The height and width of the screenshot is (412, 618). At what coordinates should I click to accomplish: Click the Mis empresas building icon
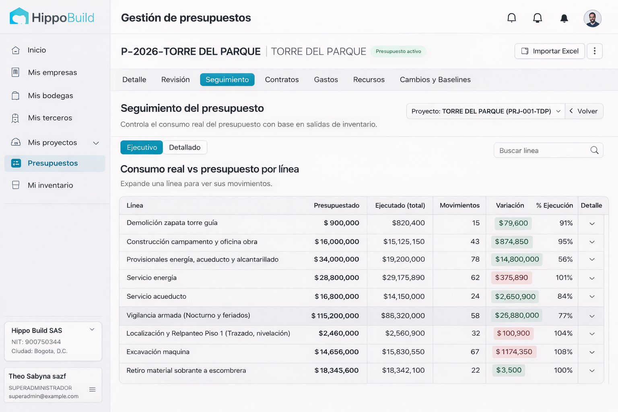(x=16, y=72)
